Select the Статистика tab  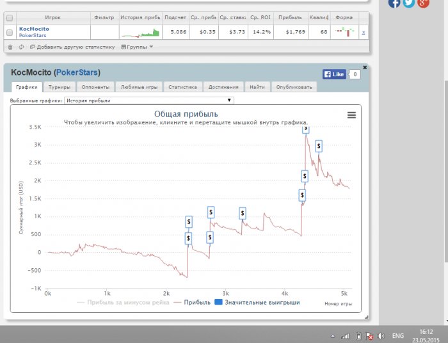click(x=182, y=87)
